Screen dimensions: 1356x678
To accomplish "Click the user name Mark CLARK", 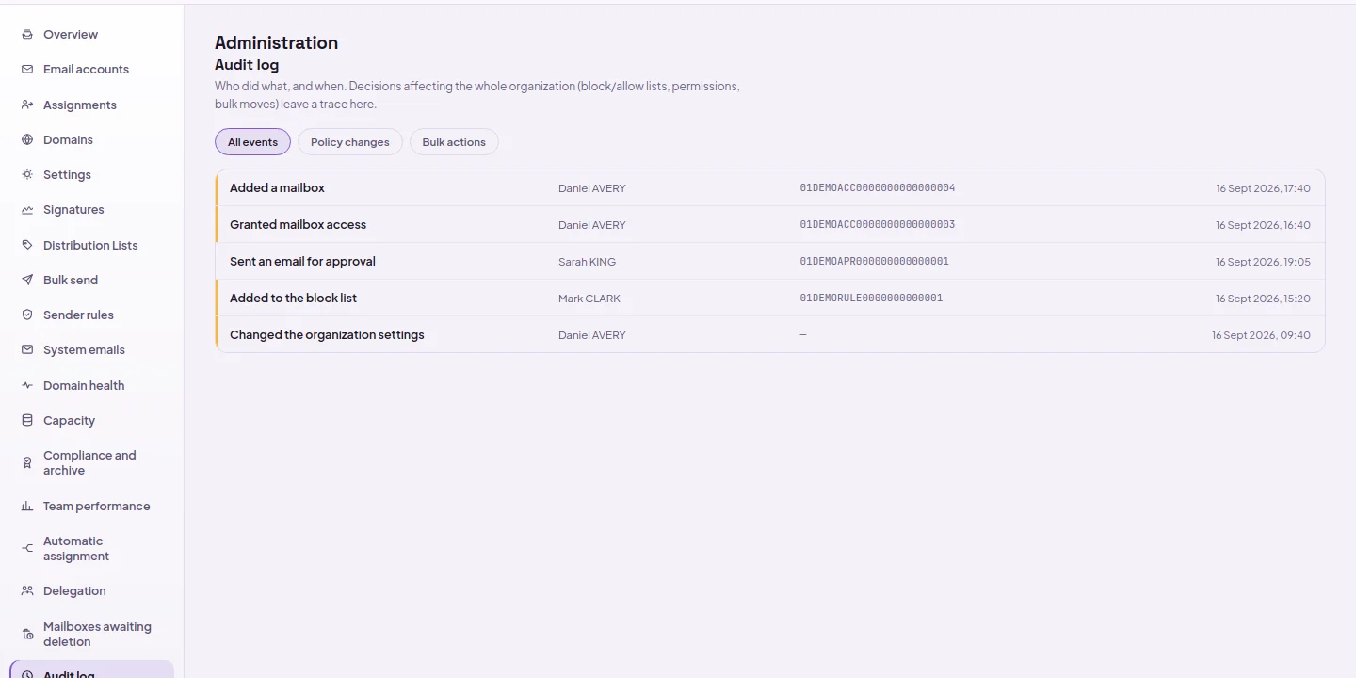I will tap(589, 299).
